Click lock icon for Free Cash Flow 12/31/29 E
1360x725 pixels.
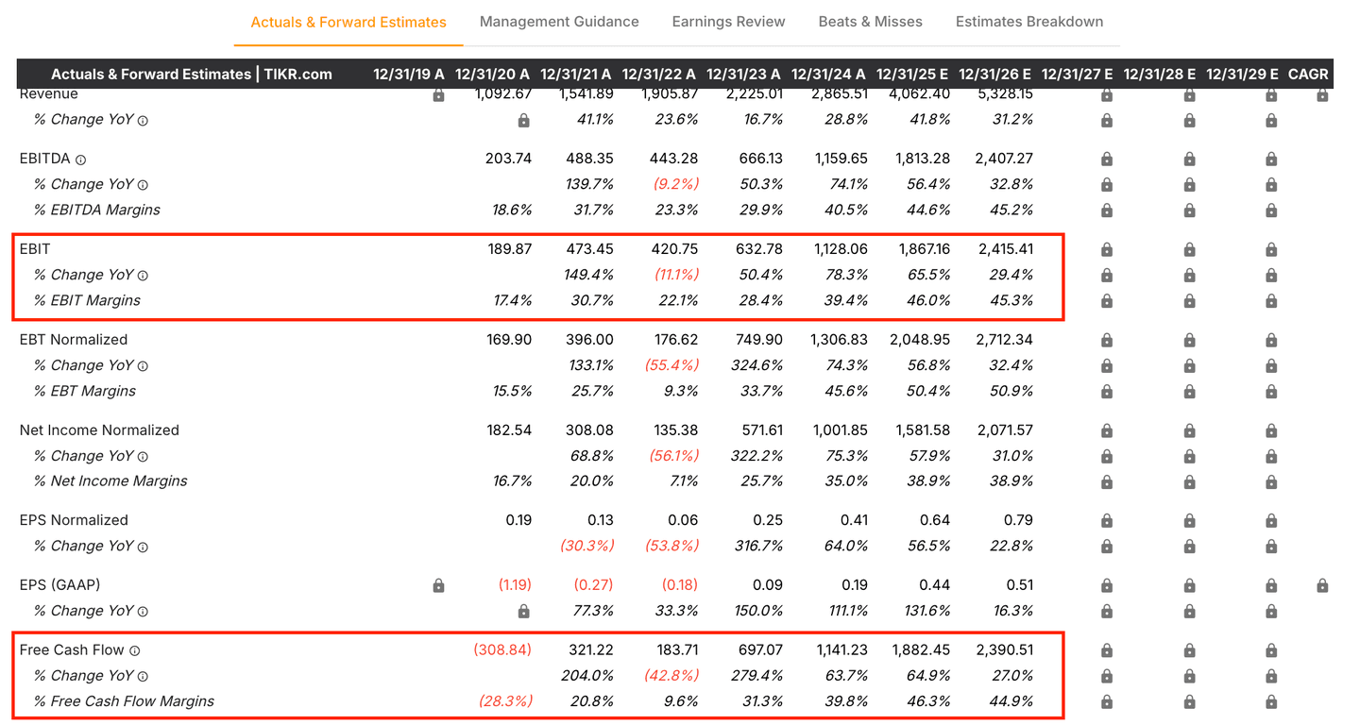click(1271, 650)
